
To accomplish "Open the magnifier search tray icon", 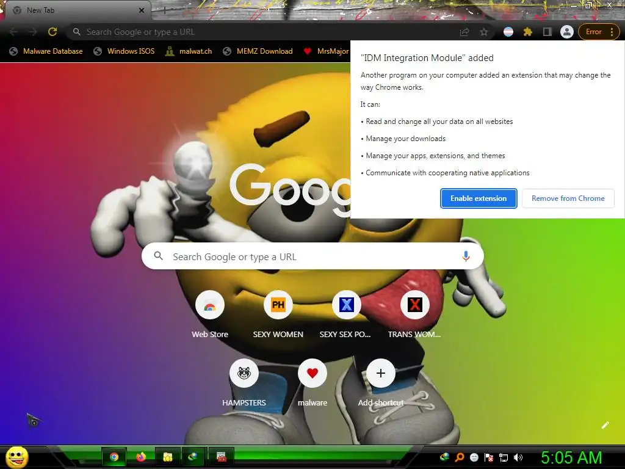I will click(x=460, y=458).
